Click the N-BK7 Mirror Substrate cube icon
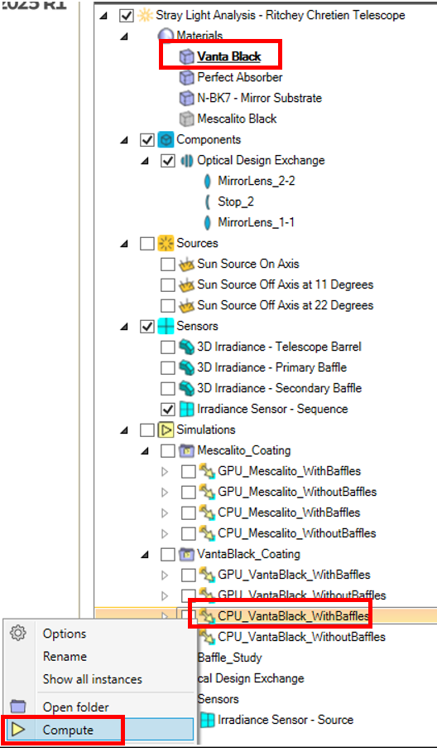This screenshot has width=437, height=748. 186,99
